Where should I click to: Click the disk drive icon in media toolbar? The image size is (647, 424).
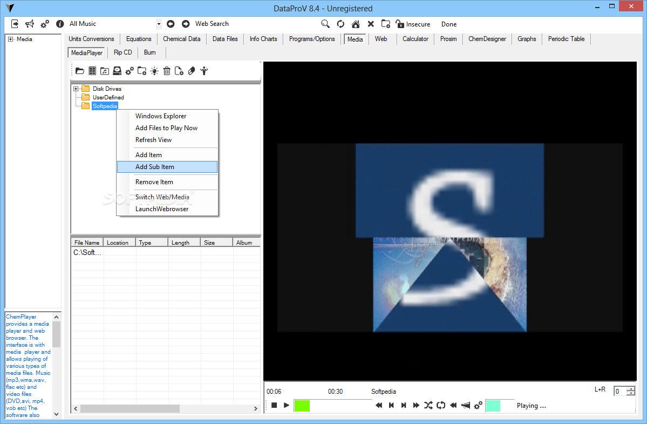pos(117,71)
